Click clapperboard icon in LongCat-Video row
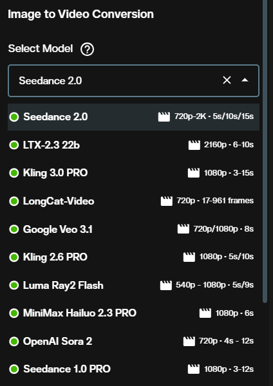 click(167, 201)
